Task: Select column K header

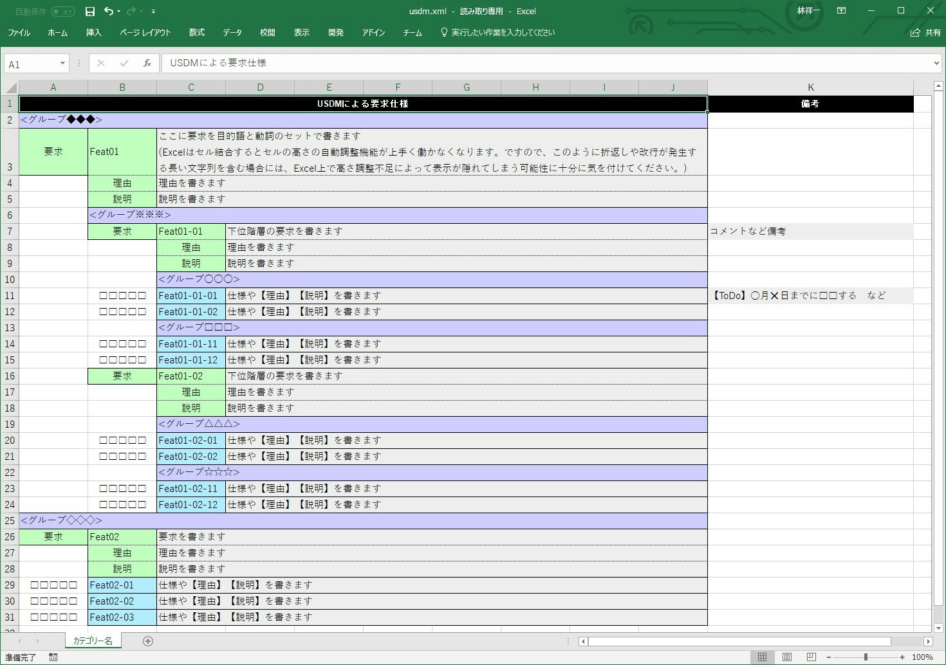Action: click(810, 87)
